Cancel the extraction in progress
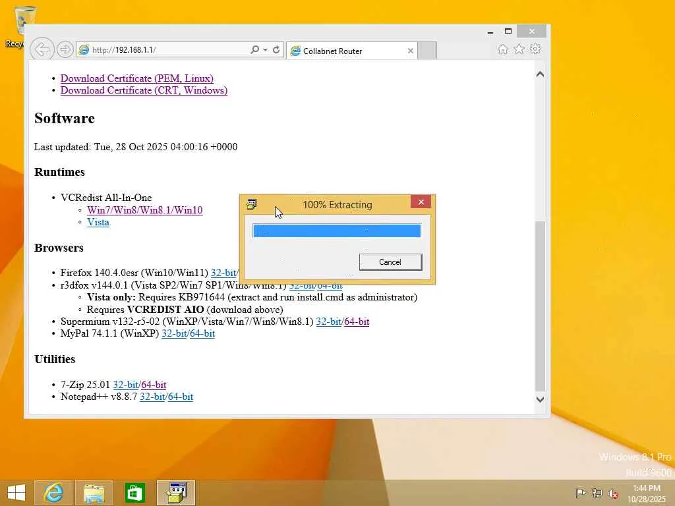The height and width of the screenshot is (506, 675). point(390,262)
